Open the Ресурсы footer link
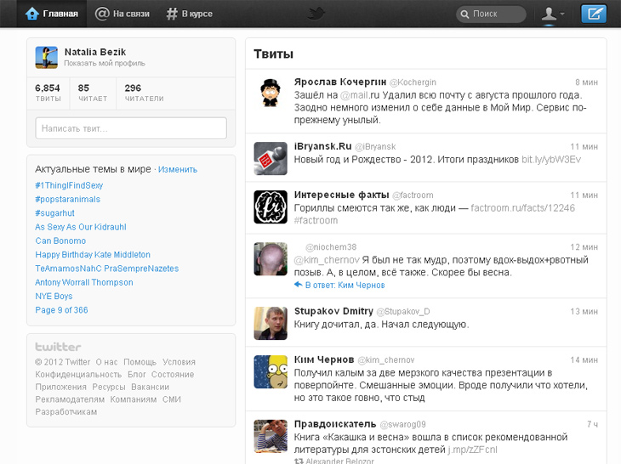Image resolution: width=621 pixels, height=464 pixels. coord(109,387)
